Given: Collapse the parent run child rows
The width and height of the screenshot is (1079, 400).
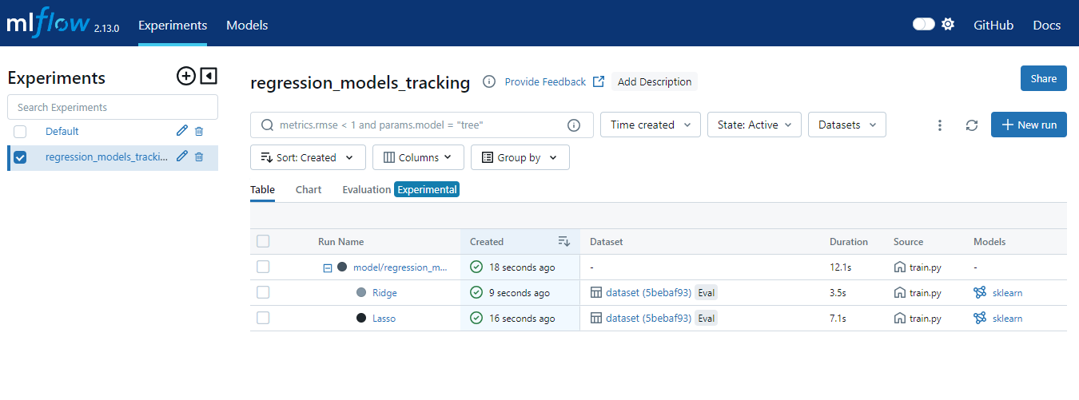Looking at the screenshot, I should pos(327,267).
